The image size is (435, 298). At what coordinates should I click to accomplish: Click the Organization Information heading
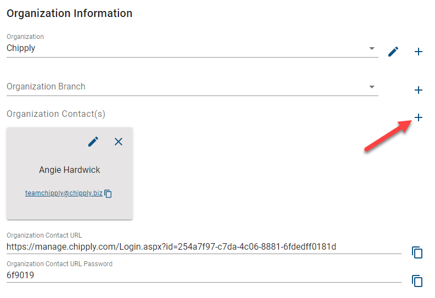(x=69, y=13)
